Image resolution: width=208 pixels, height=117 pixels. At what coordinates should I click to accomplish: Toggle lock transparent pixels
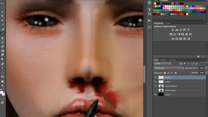coord(165,73)
